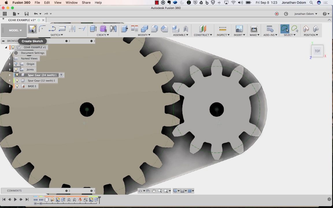Toggle the Joints folder visibility bulb
The width and height of the screenshot is (333, 208).
[16, 70]
